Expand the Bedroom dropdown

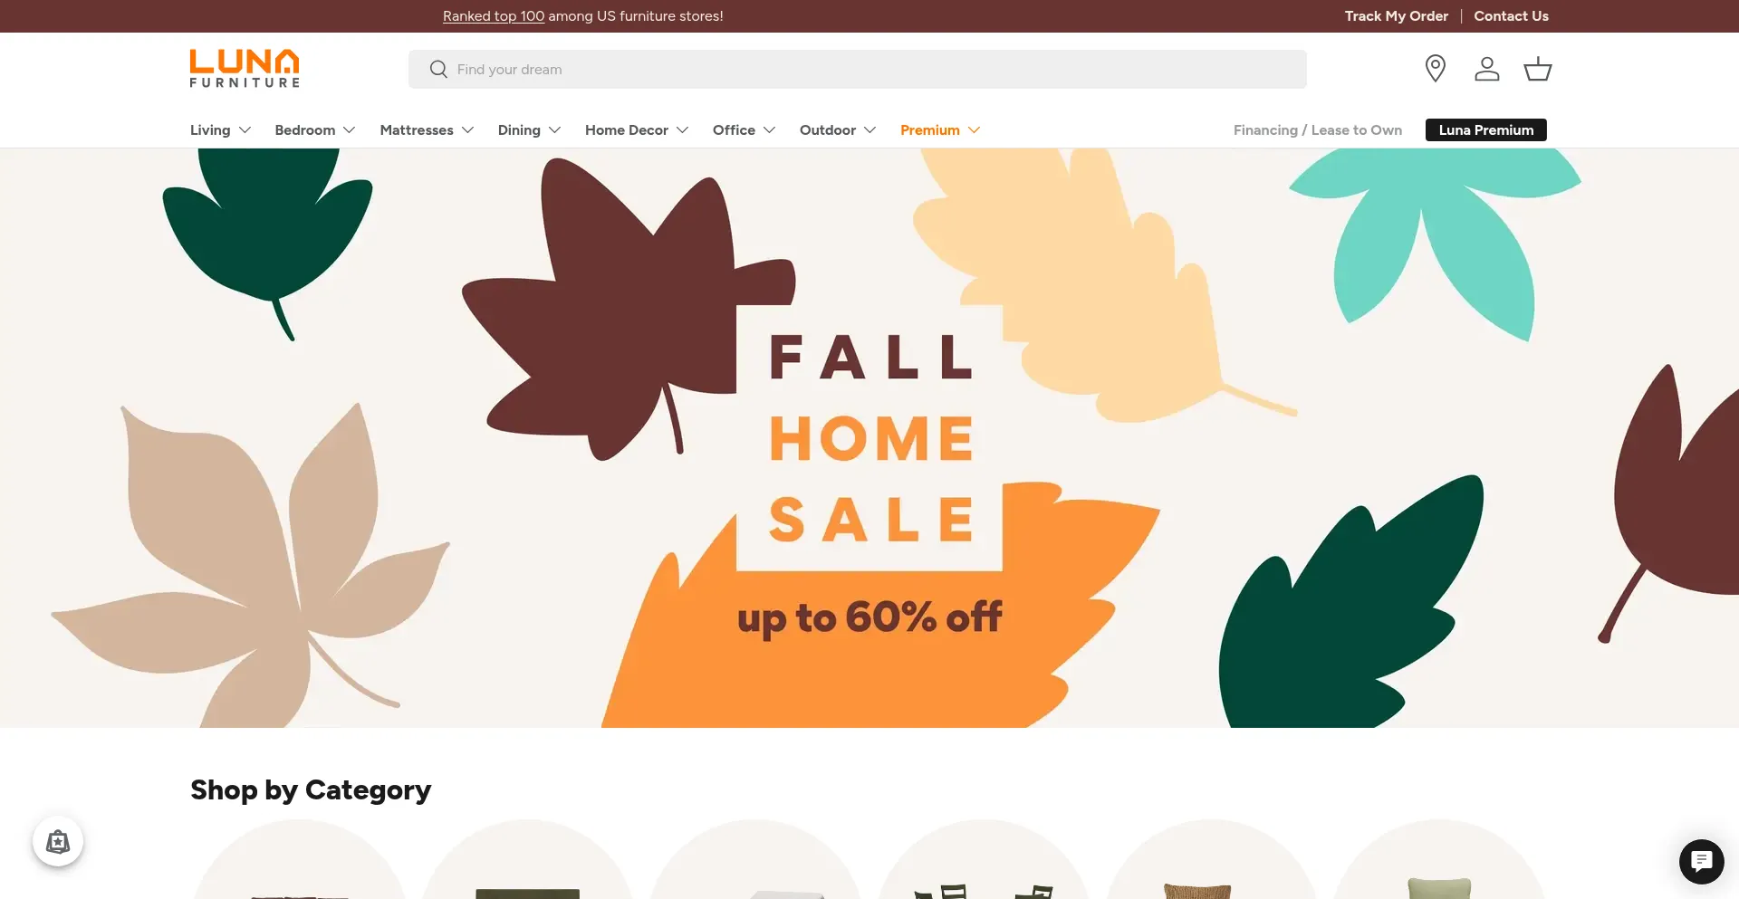pyautogui.click(x=314, y=130)
